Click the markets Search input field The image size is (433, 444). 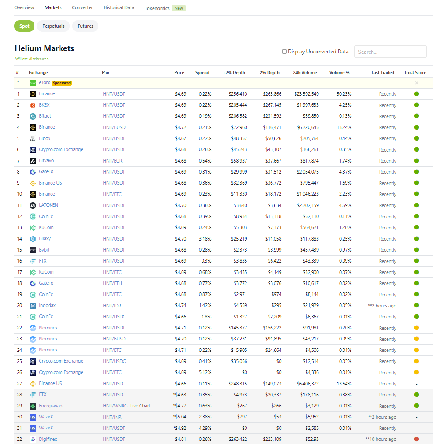pos(390,52)
